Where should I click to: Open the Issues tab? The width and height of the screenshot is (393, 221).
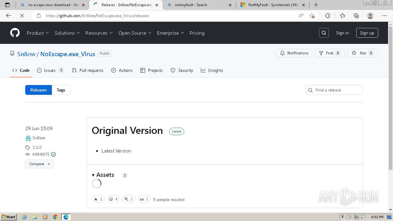[50, 70]
